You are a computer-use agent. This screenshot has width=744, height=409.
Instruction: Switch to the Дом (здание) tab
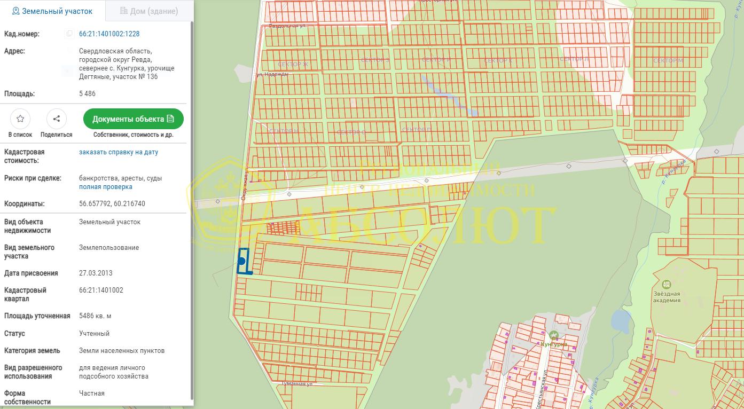point(149,11)
